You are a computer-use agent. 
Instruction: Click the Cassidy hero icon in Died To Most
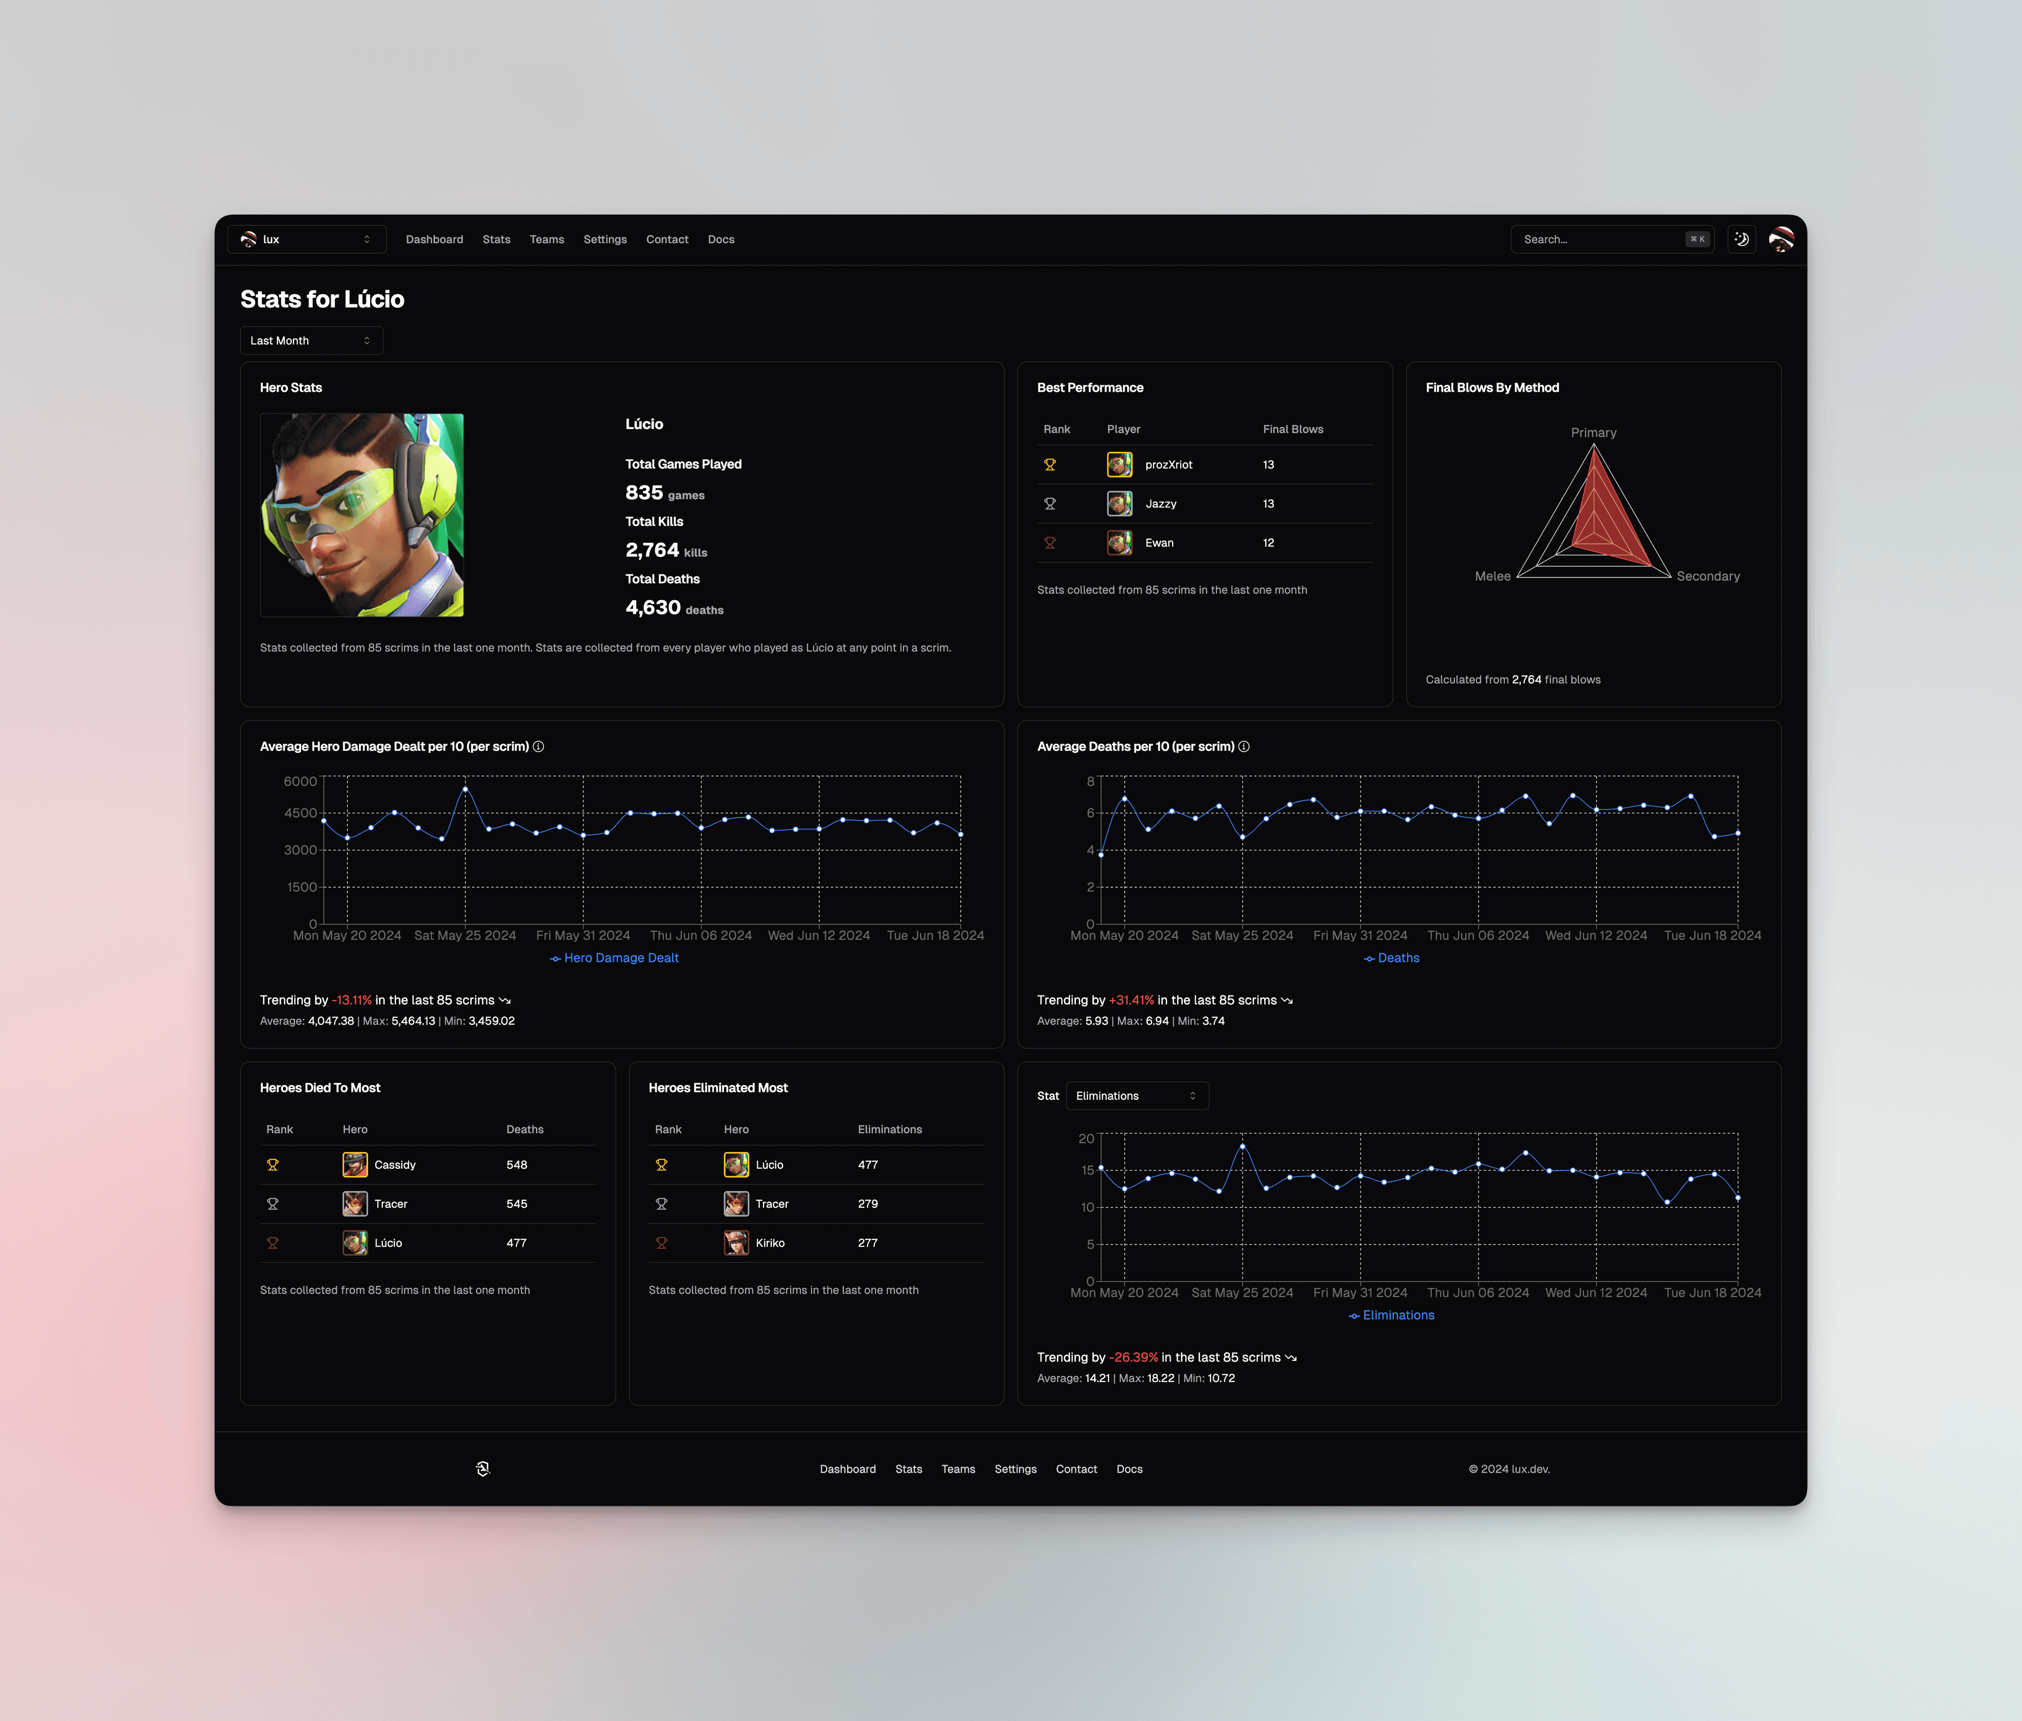click(x=355, y=1165)
